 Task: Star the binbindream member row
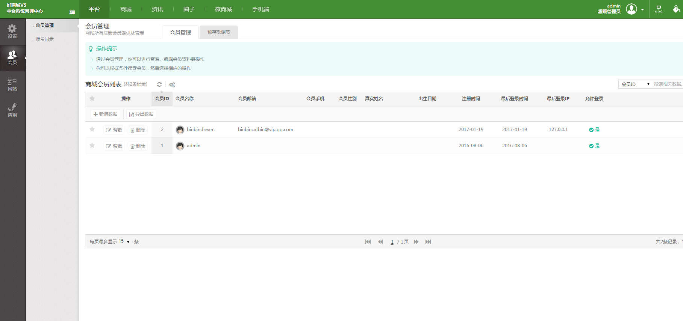point(92,129)
